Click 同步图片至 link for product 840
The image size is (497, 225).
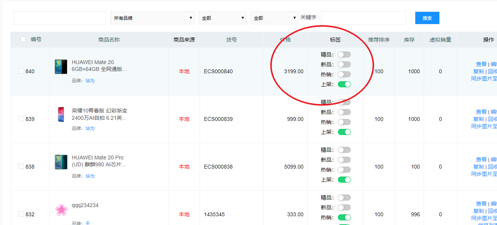484,79
